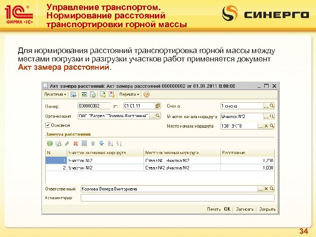Click the Печать button
This screenshot has height=237, width=316.
[214, 209]
